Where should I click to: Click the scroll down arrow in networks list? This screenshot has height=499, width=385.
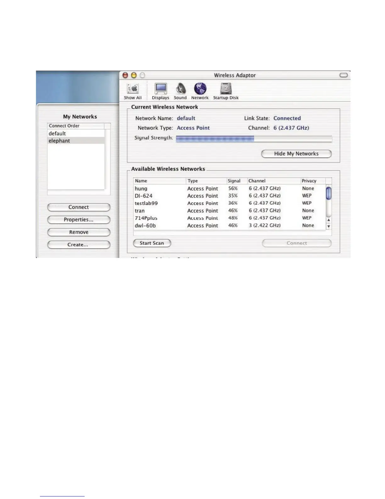tap(329, 226)
